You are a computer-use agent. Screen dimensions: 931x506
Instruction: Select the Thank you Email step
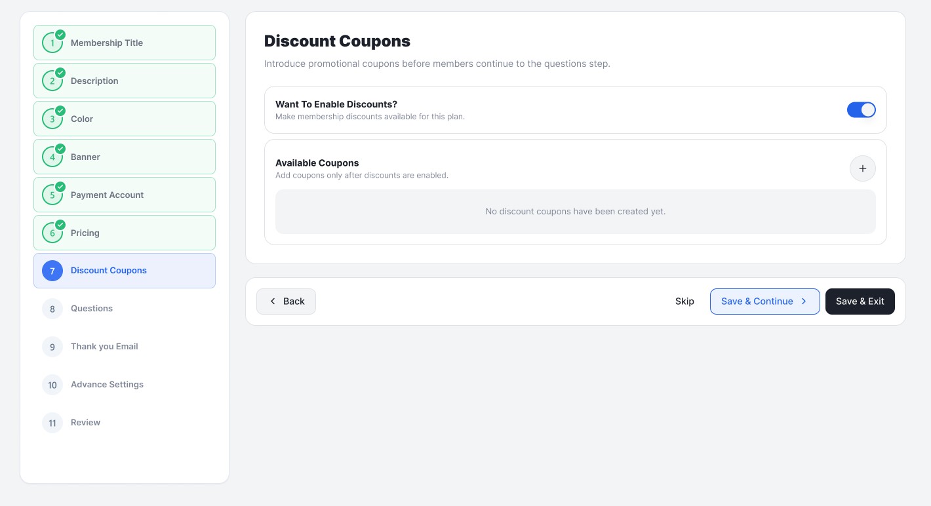coord(125,347)
